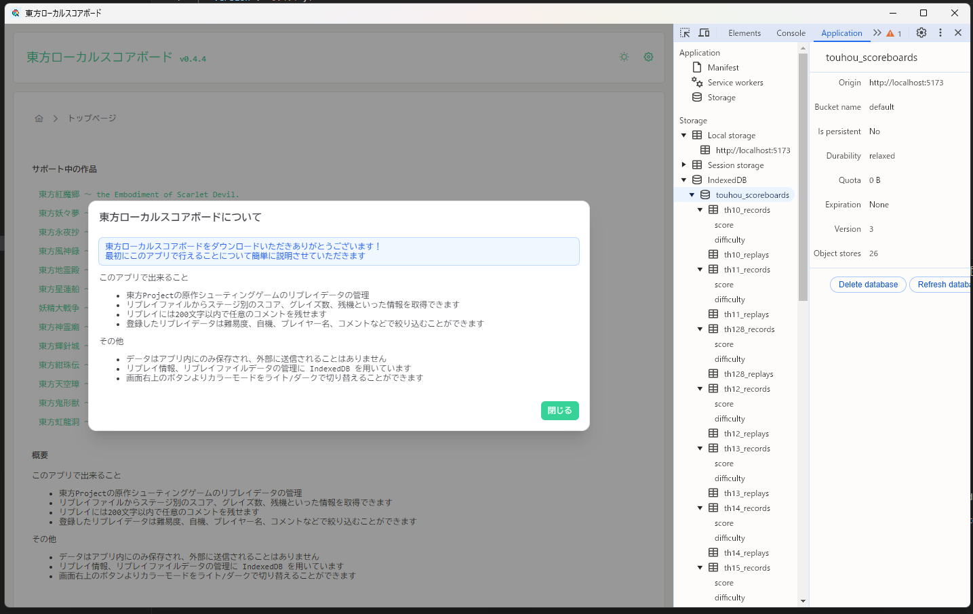Open the th13_records object store
Image resolution: width=973 pixels, height=614 pixels.
pyautogui.click(x=747, y=449)
